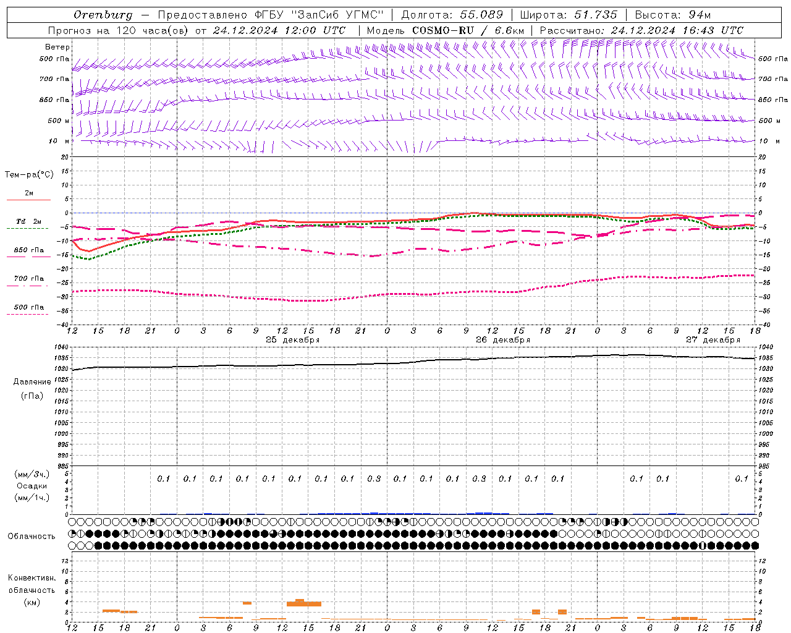Click the '500 гПа' temperature legend entry
The width and height of the screenshot is (791, 633).
click(28, 307)
